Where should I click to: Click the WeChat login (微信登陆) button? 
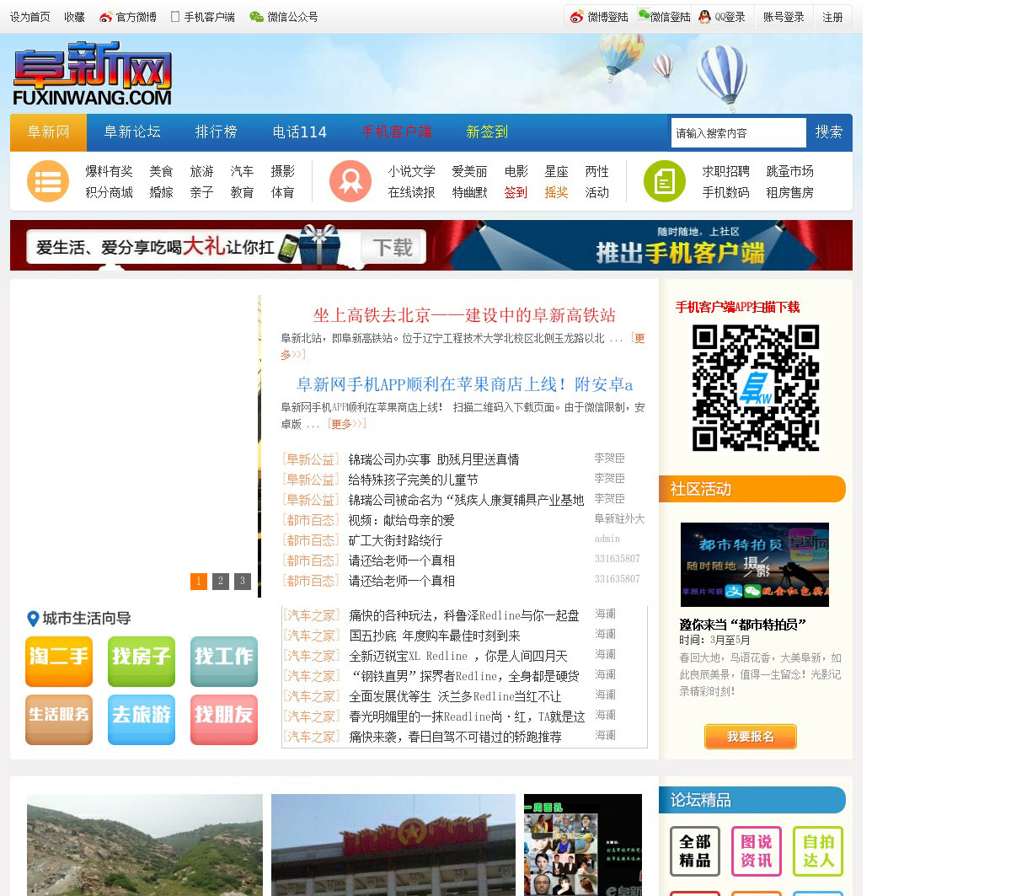pos(664,17)
